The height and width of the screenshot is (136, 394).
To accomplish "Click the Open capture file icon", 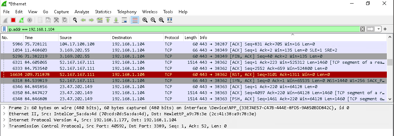I will pos(40,20).
